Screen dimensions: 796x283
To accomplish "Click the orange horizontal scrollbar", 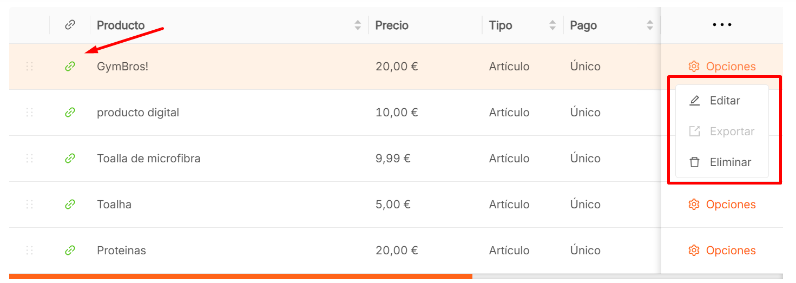I will click(x=240, y=277).
